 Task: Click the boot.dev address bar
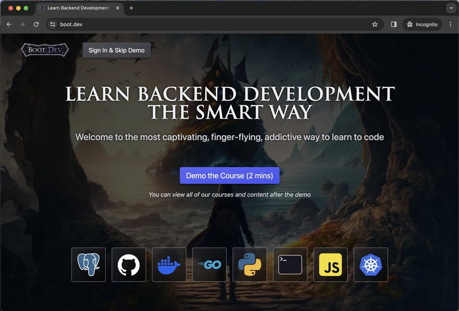pos(215,24)
